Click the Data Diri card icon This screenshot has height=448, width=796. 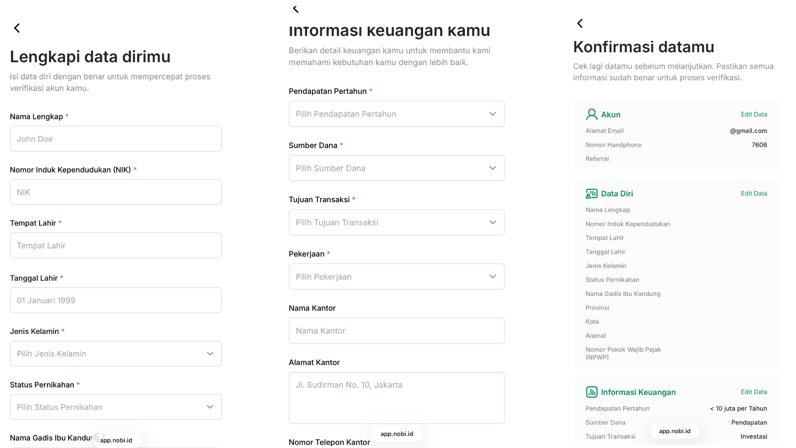point(592,194)
